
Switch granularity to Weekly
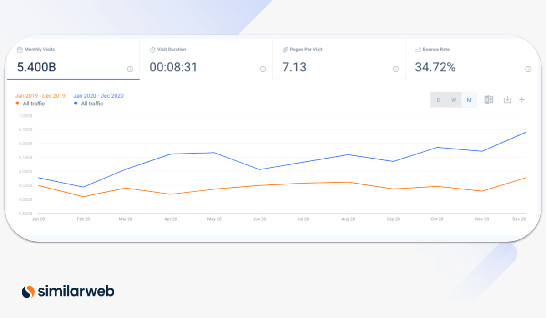(454, 99)
